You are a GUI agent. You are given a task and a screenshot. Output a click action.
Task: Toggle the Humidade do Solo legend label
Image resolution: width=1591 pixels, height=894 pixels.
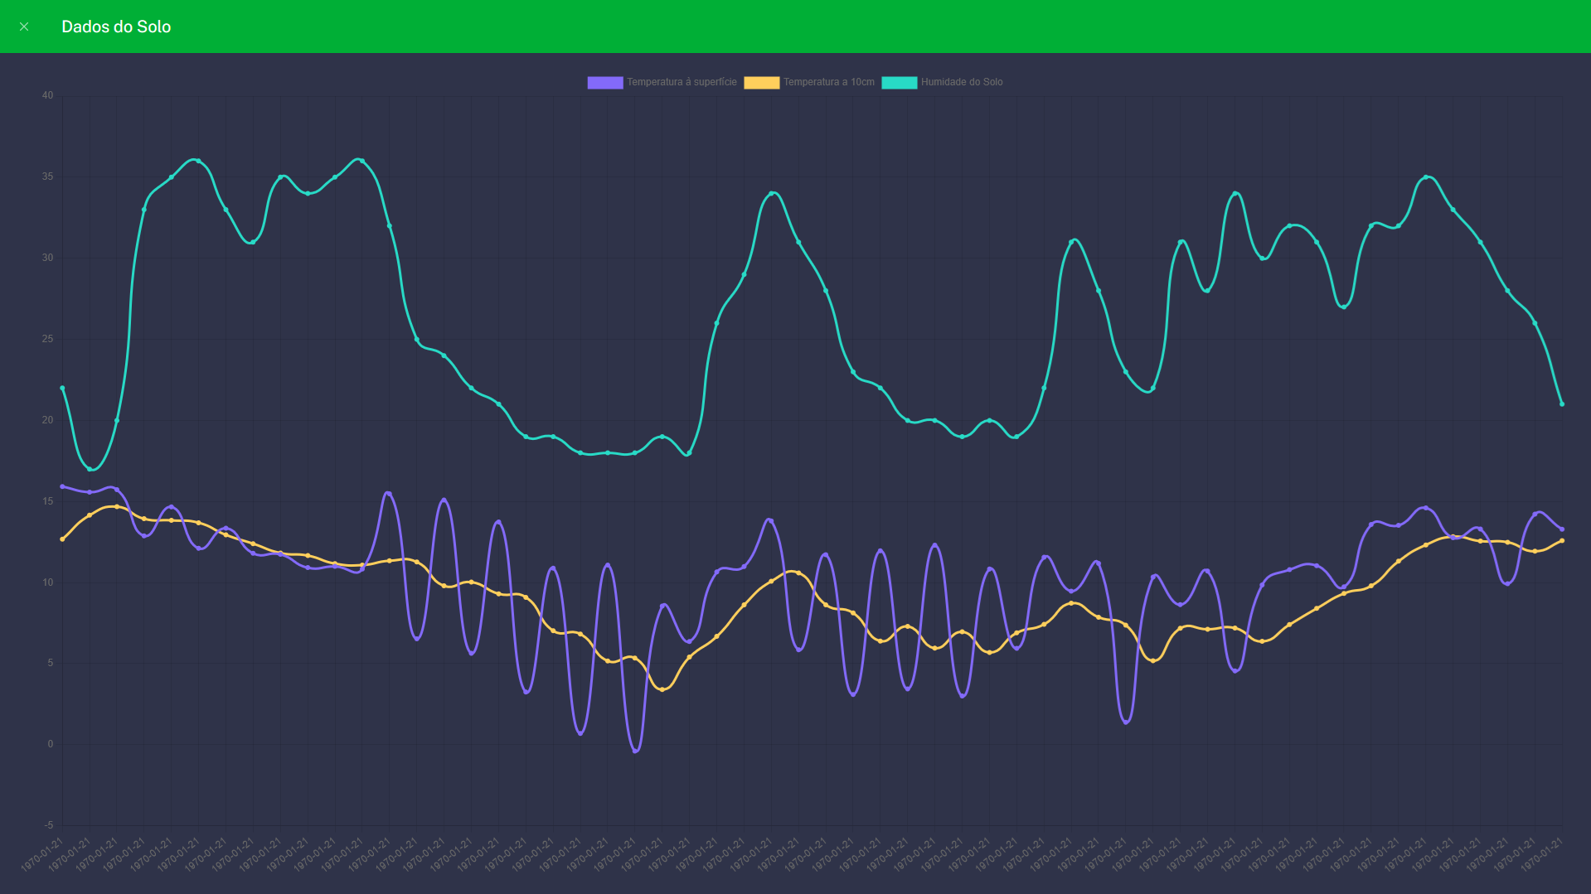coord(962,82)
